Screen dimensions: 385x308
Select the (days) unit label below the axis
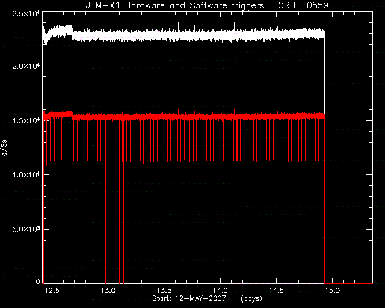click(251, 298)
